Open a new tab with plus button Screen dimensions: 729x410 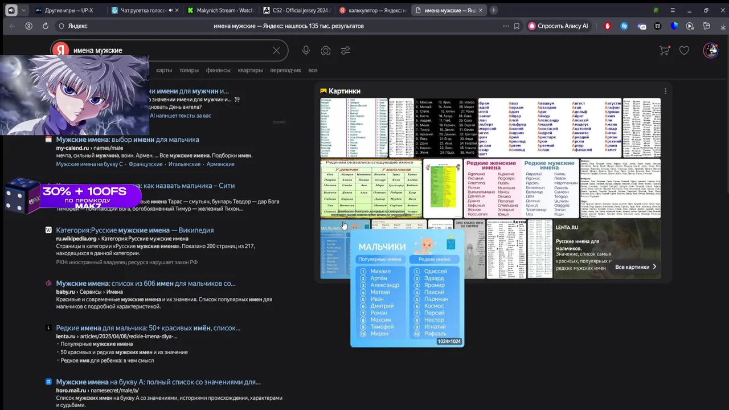tap(493, 10)
